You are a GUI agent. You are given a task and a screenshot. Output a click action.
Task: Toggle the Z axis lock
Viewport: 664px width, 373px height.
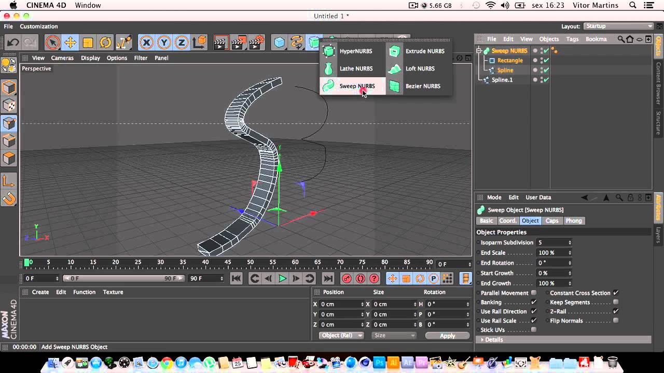[182, 42]
